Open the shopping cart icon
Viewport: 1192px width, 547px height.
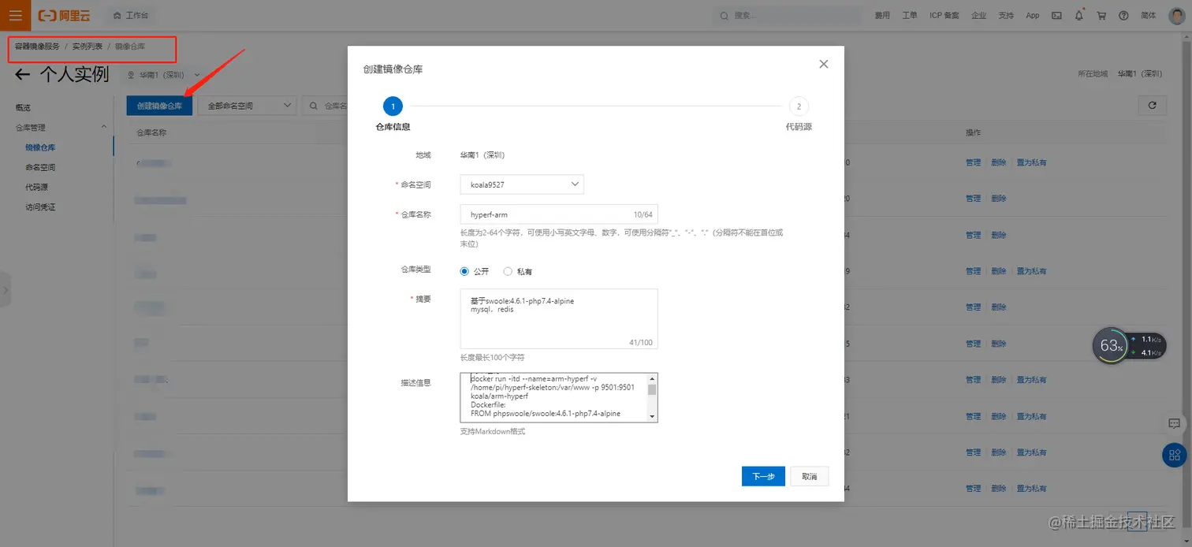coord(1101,15)
